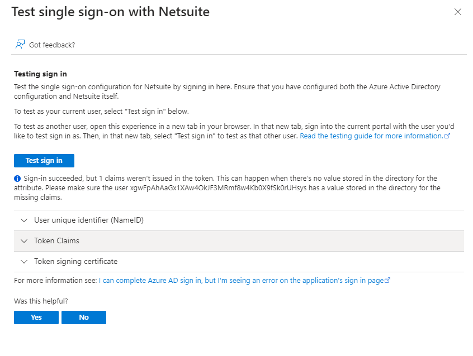
Task: Click the Got feedback person icon
Action: coord(20,44)
